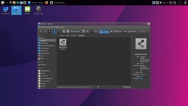Click the 0:15 clock in panel

pos(173,3)
